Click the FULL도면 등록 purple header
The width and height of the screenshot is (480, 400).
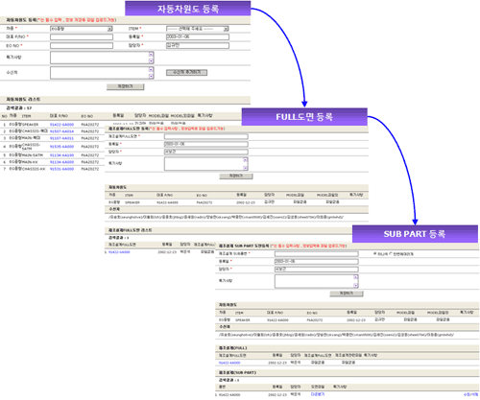pyautogui.click(x=304, y=117)
